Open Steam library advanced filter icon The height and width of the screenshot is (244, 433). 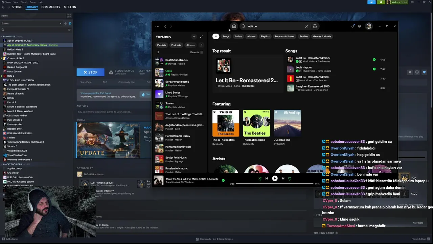click(69, 30)
